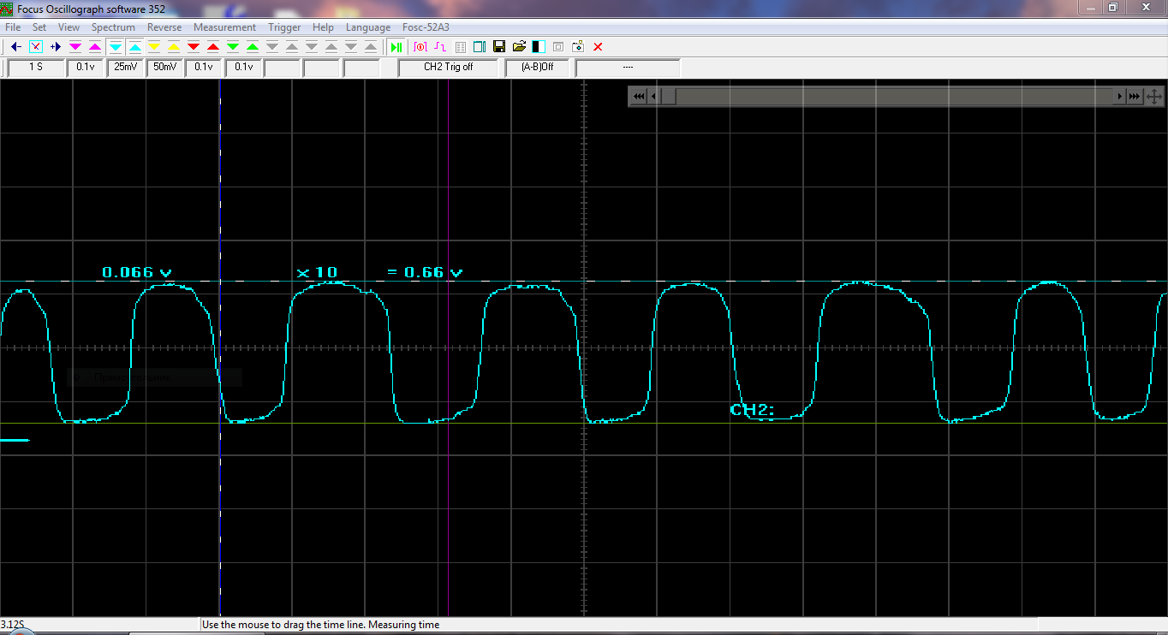Click the magenta down triangle

[75, 47]
